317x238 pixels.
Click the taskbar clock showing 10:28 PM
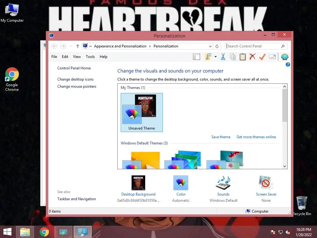304,232
